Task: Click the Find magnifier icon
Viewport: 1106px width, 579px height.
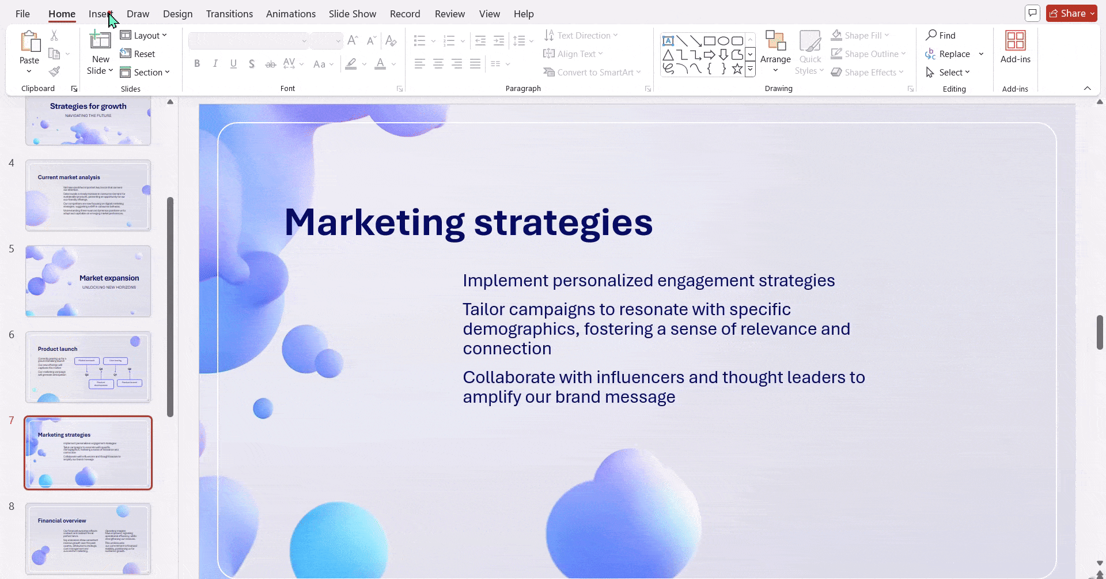Action: tap(931, 35)
